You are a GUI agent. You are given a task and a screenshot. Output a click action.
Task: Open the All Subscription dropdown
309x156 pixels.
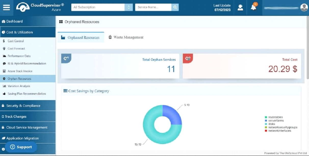pyautogui.click(x=102, y=7)
